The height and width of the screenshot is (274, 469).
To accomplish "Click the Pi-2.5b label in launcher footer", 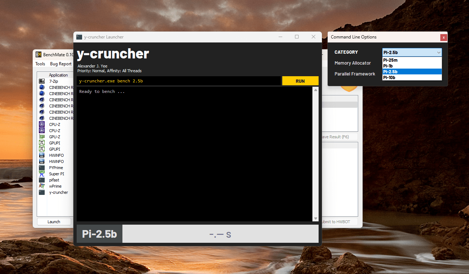I will tap(100, 234).
